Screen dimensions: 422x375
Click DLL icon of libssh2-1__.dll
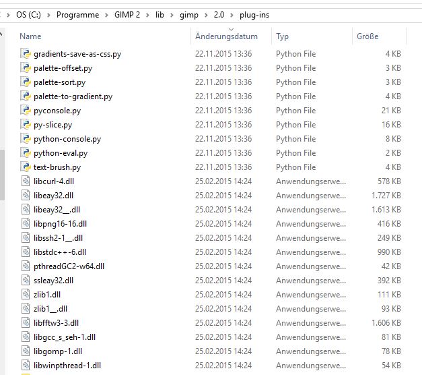point(26,237)
